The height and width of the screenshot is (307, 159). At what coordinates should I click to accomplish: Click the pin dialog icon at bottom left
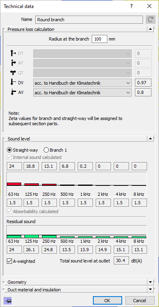coord(8,301)
